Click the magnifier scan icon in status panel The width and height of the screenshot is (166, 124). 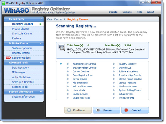pyautogui.click(x=62, y=48)
